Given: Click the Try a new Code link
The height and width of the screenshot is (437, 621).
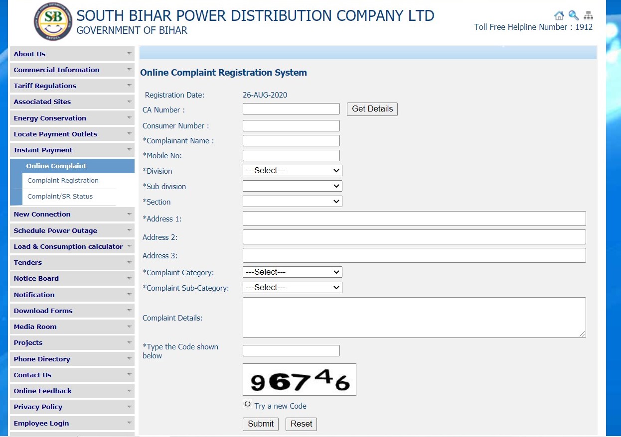Looking at the screenshot, I should pos(280,406).
